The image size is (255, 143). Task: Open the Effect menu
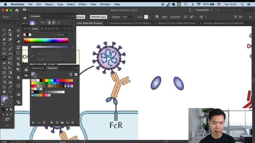point(82,4)
